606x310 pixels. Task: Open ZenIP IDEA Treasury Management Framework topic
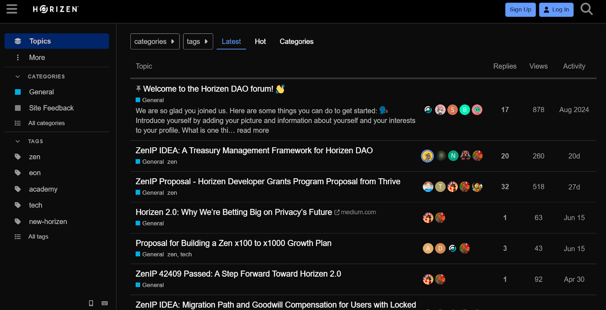click(x=254, y=151)
